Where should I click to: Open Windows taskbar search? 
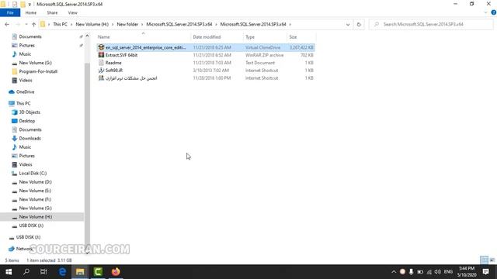click(26, 272)
